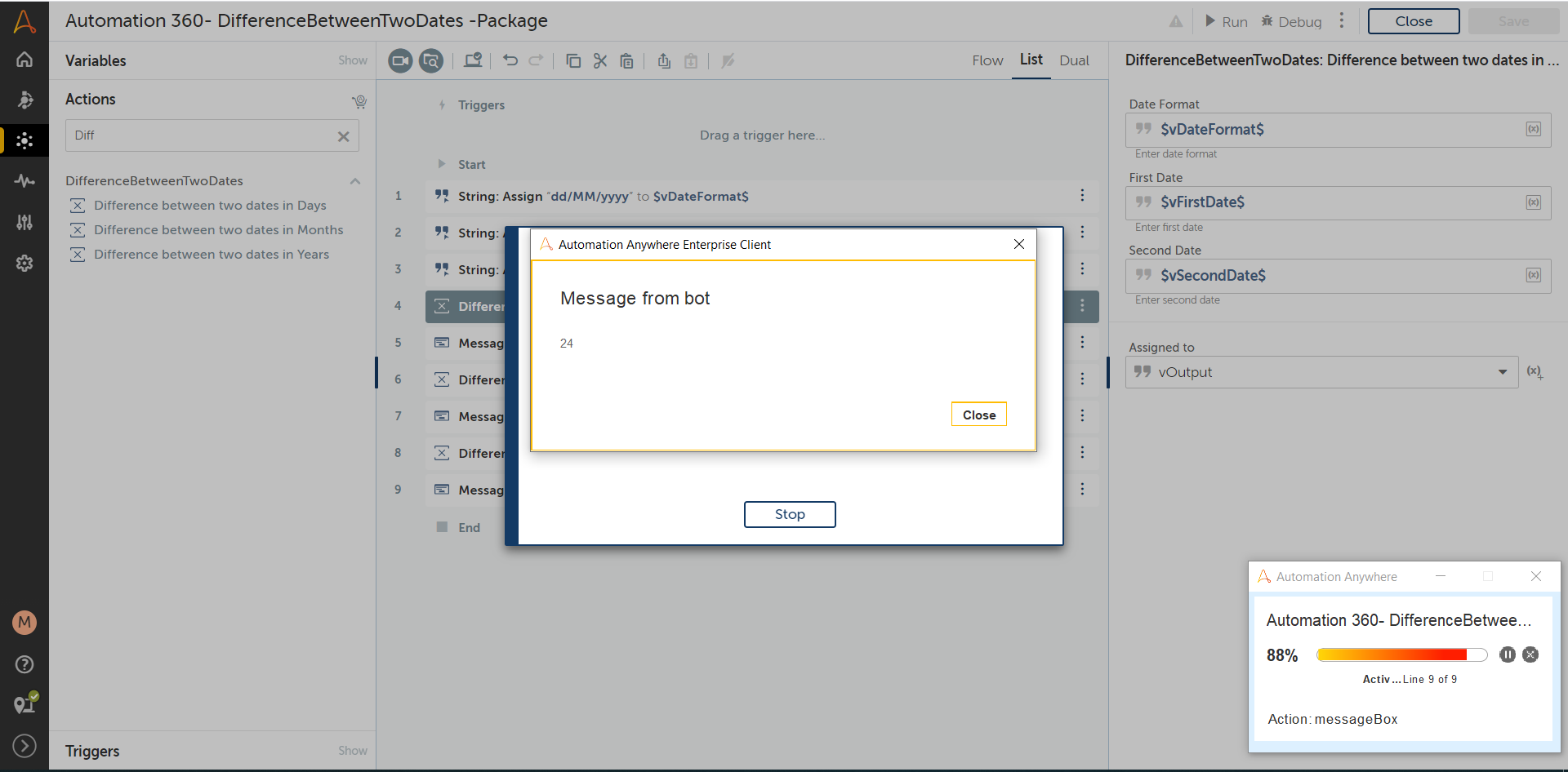Open options menu for line 6

(1082, 379)
